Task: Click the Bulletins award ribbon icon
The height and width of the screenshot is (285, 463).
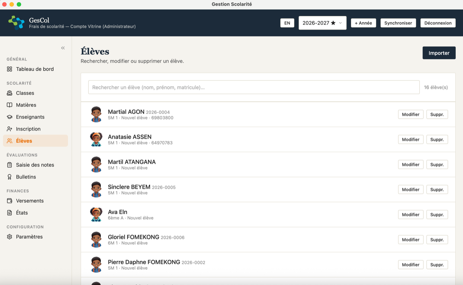Action: click(x=10, y=177)
